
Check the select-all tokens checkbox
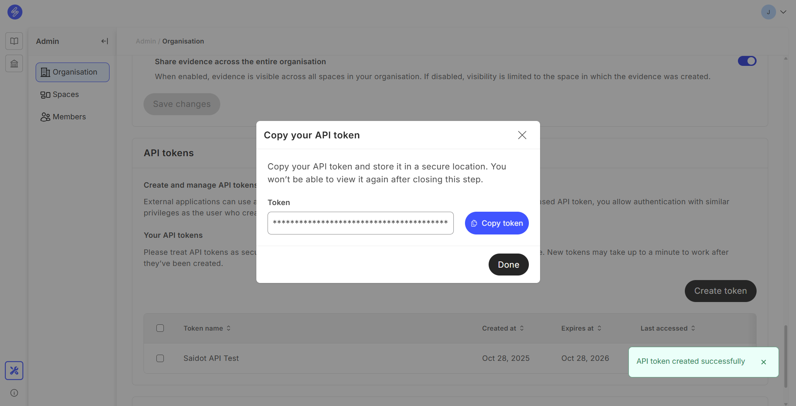click(160, 328)
